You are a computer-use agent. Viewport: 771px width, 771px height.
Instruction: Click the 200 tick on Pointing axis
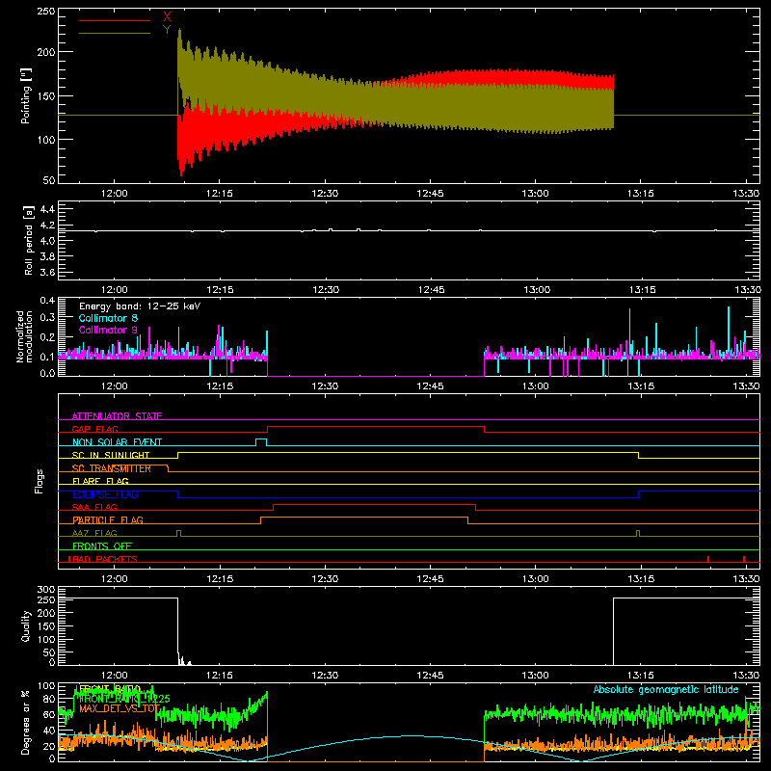pos(46,52)
